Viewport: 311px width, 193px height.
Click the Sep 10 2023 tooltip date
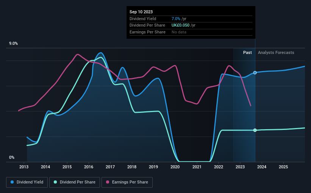pyautogui.click(x=141, y=12)
